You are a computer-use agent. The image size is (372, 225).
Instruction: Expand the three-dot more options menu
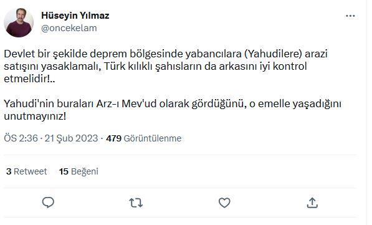[x=350, y=16]
